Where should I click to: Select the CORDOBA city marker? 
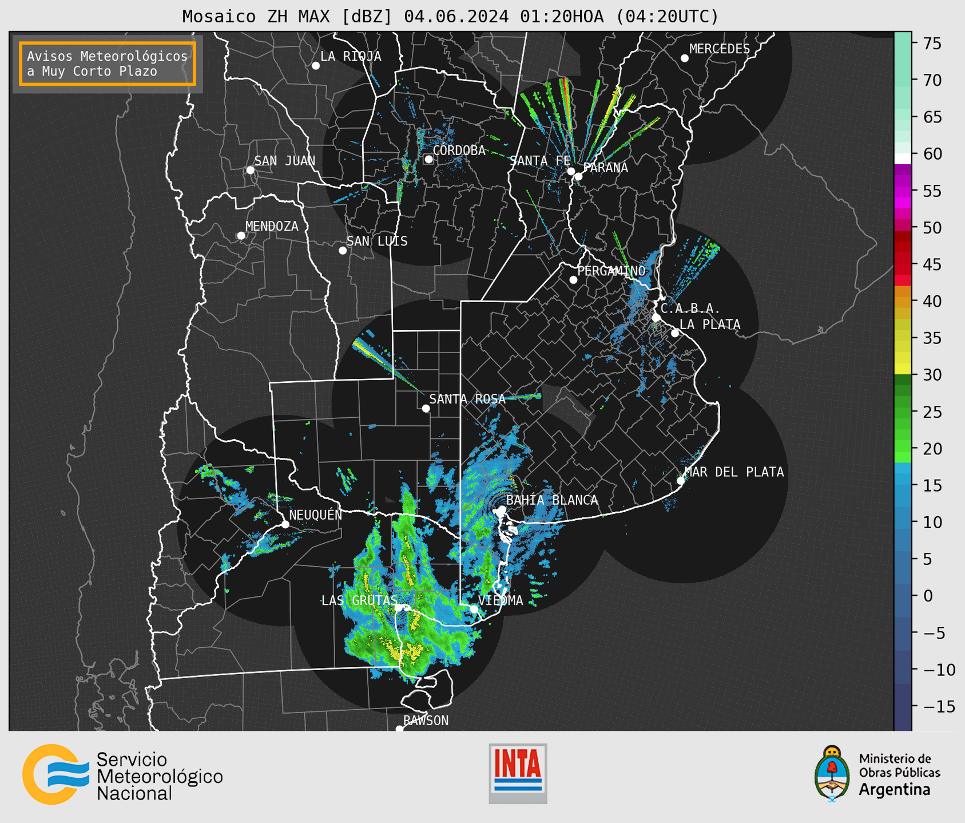(x=428, y=159)
